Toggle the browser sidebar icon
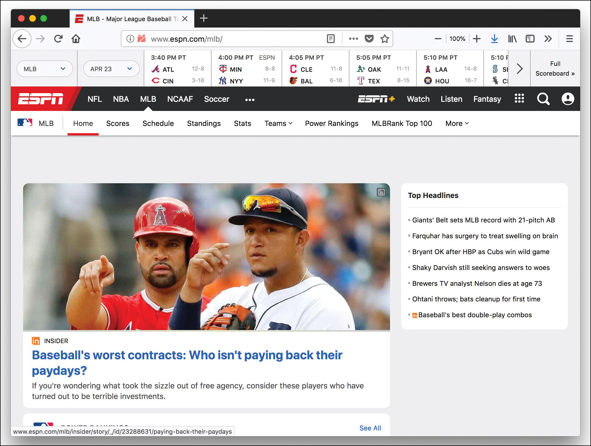Viewport: 591px width, 446px height. click(x=530, y=39)
